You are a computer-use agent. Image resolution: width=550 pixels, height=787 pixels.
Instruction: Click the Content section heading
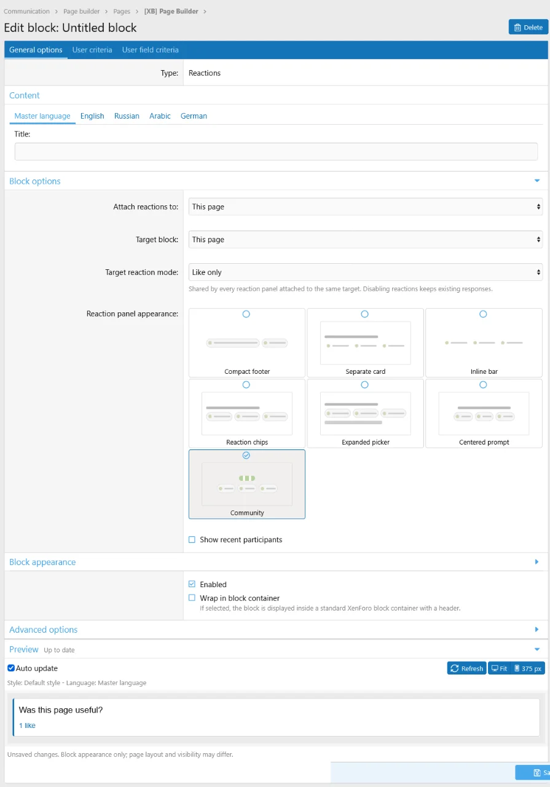(25, 95)
